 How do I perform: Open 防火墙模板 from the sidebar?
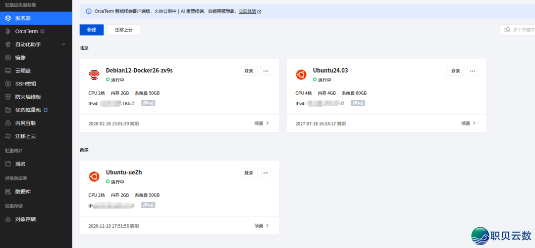pos(28,97)
